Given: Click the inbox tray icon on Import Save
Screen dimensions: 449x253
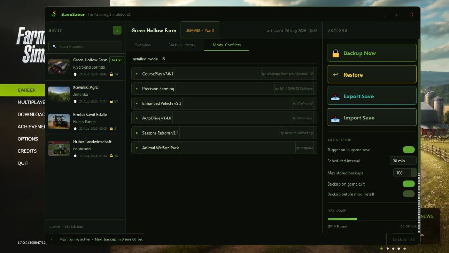Looking at the screenshot, I should pyautogui.click(x=335, y=118).
